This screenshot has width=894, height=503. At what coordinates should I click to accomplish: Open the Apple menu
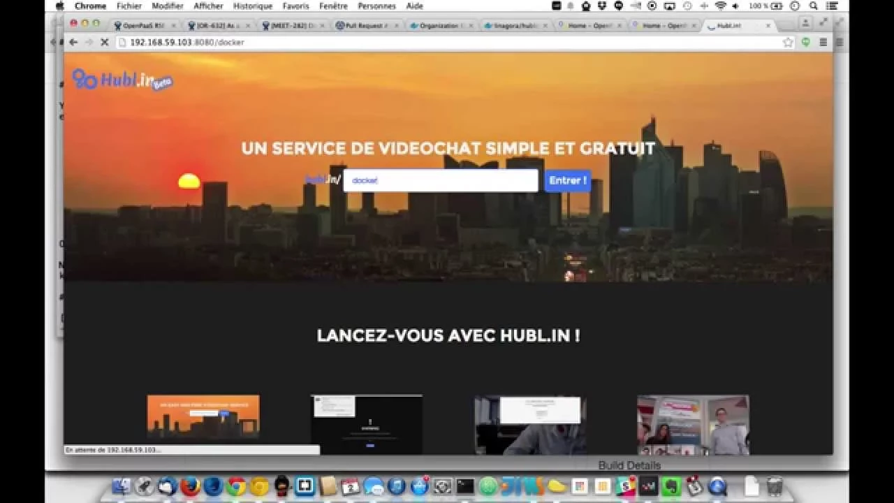click(59, 6)
